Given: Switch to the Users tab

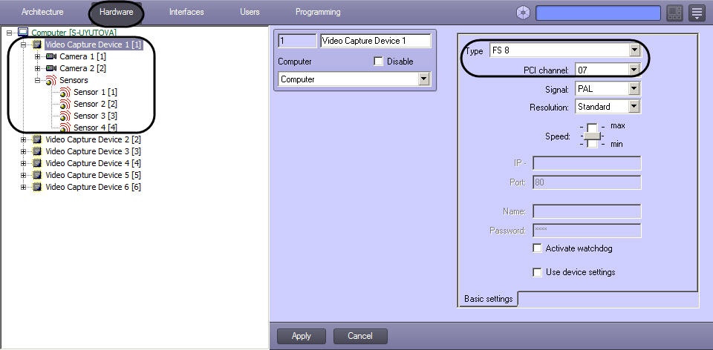Looking at the screenshot, I should tap(250, 12).
